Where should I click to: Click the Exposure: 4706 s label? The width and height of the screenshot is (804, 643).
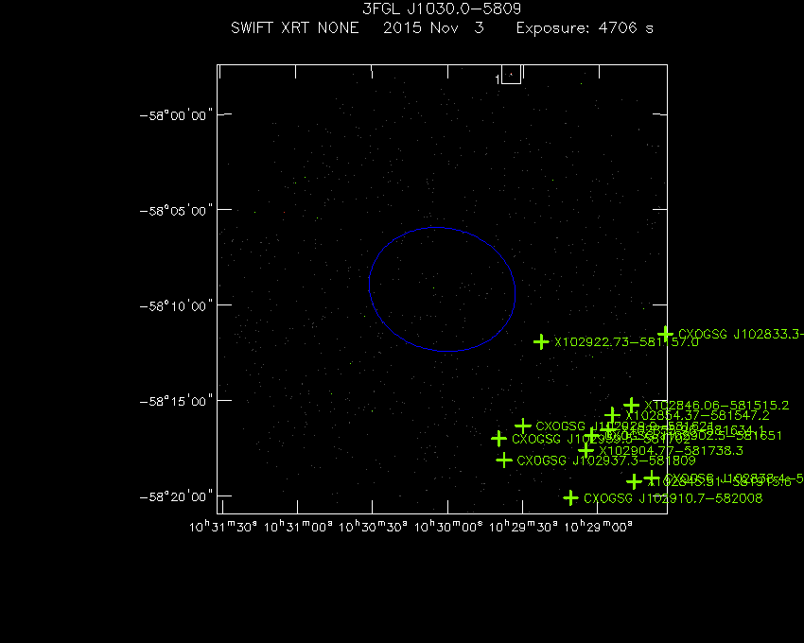click(x=585, y=27)
